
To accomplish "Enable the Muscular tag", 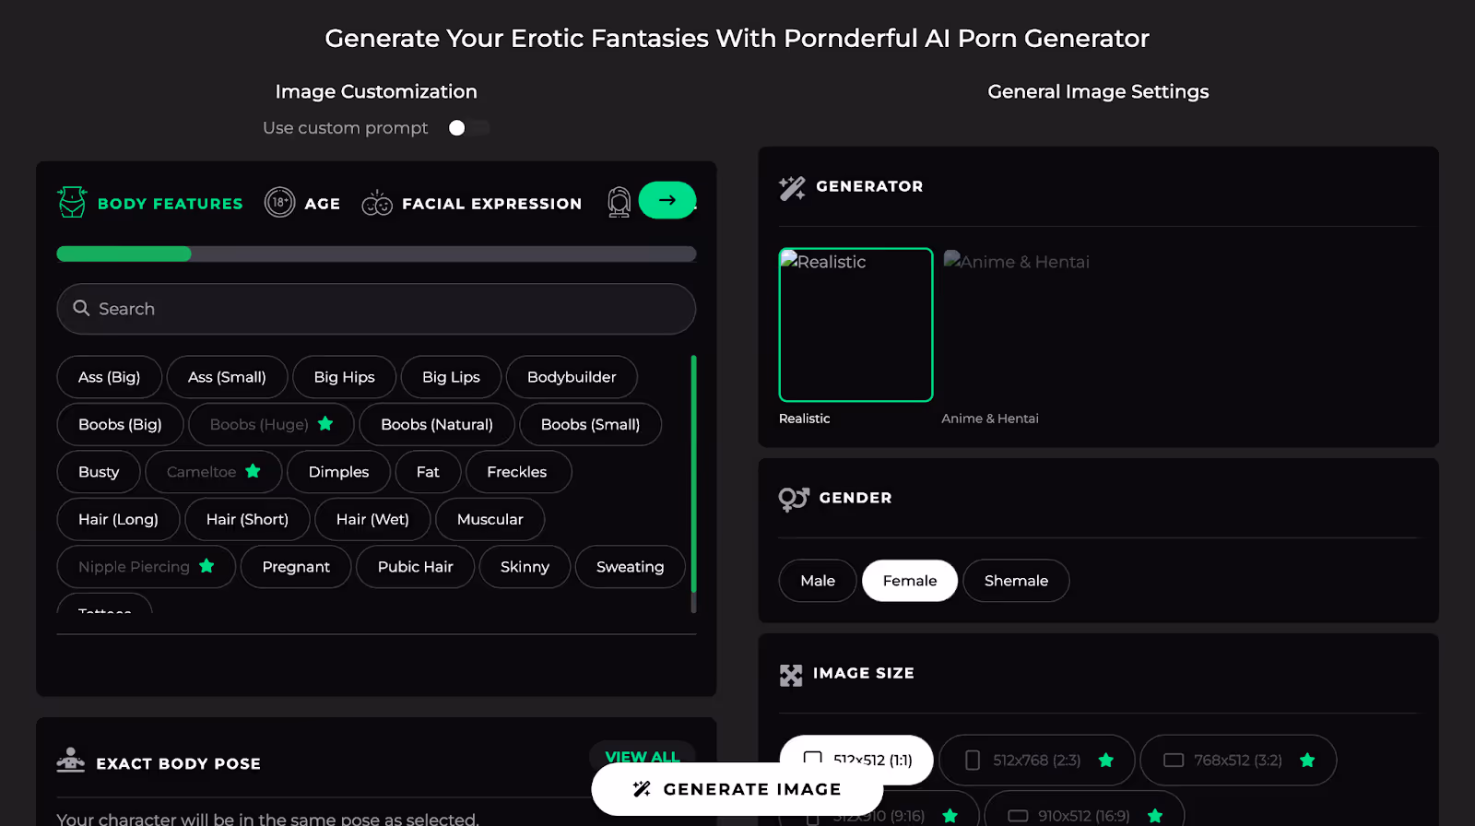I will click(490, 519).
